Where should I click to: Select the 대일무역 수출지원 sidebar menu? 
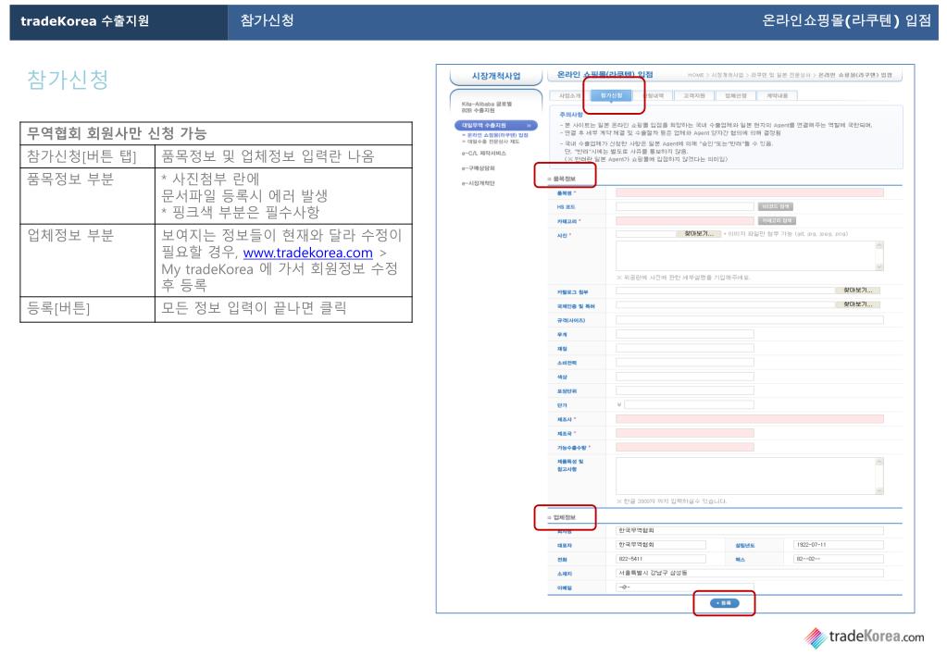pyautogui.click(x=496, y=125)
